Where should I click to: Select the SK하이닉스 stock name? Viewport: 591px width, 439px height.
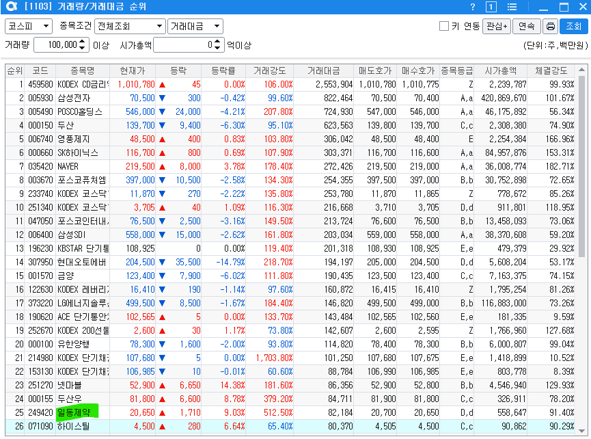pyautogui.click(x=78, y=152)
